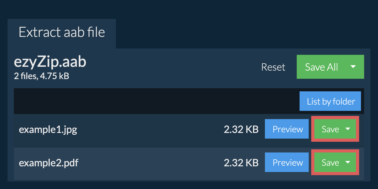Expand Save options arrow for example2.pdf
Image resolution: width=378 pixels, height=189 pixels.
click(348, 162)
